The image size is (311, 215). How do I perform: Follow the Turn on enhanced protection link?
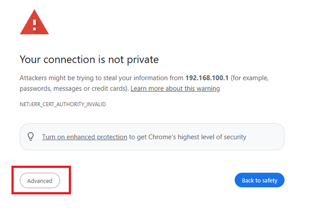coord(84,137)
